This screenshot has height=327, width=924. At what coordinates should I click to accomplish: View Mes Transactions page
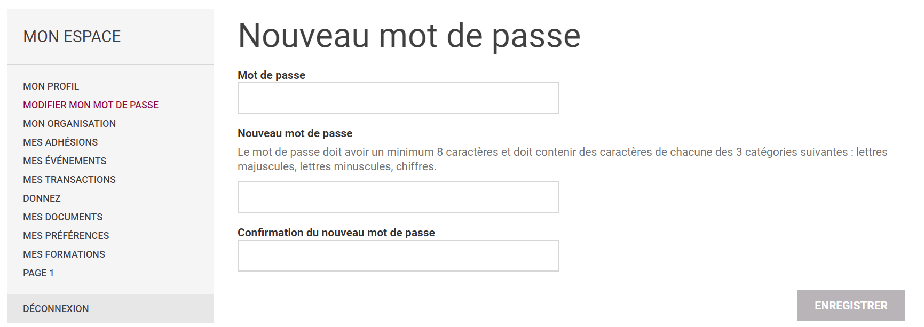[69, 180]
